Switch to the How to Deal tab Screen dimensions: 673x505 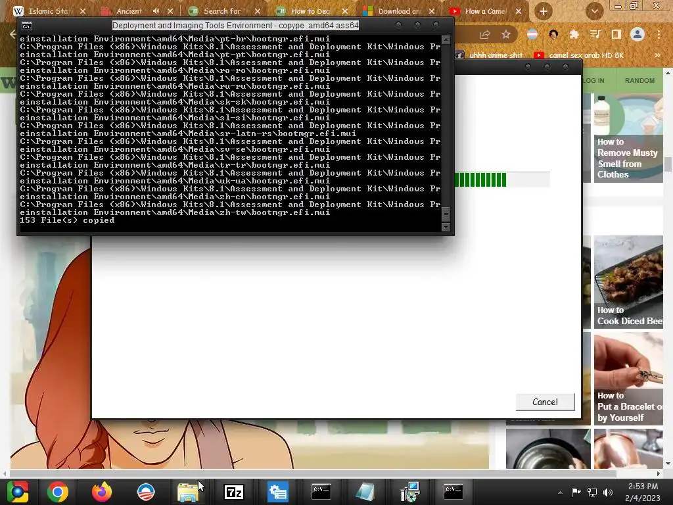311,11
